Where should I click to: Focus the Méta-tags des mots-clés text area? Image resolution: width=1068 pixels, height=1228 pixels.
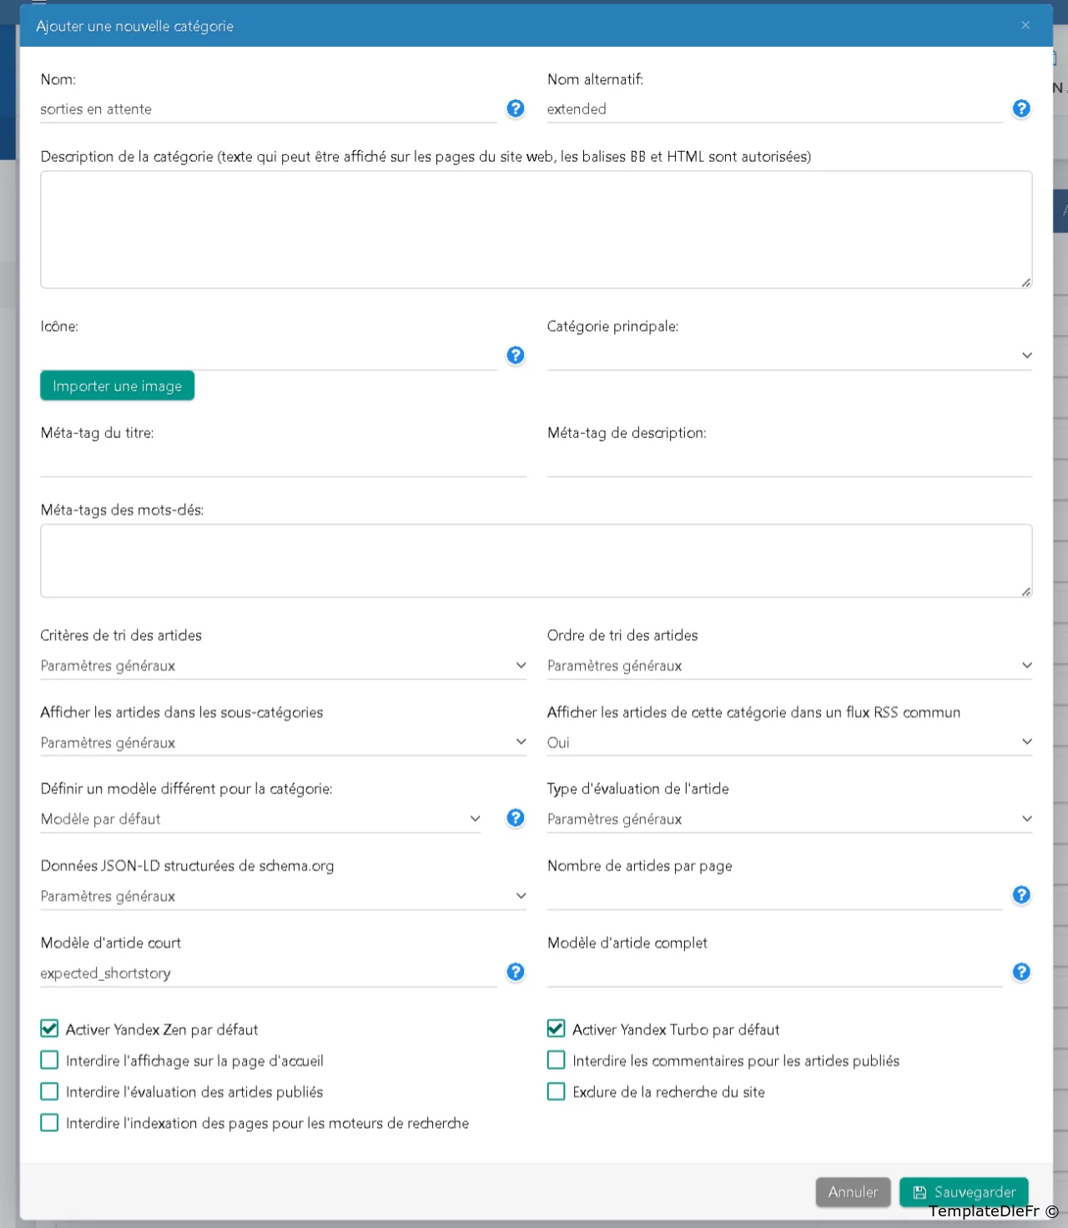536,561
